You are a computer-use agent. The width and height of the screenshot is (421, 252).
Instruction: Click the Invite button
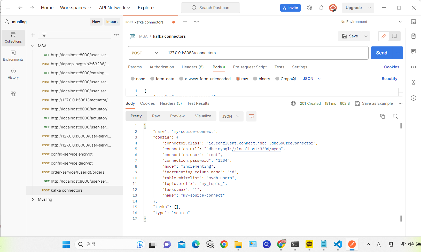(290, 8)
